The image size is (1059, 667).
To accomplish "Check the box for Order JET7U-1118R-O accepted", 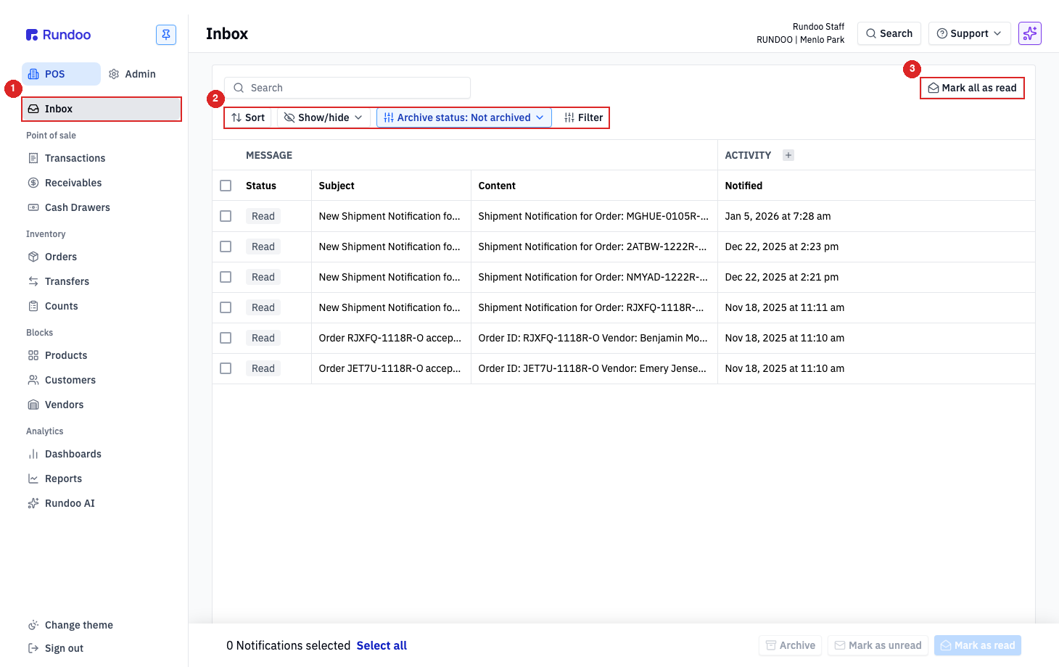I will [226, 368].
